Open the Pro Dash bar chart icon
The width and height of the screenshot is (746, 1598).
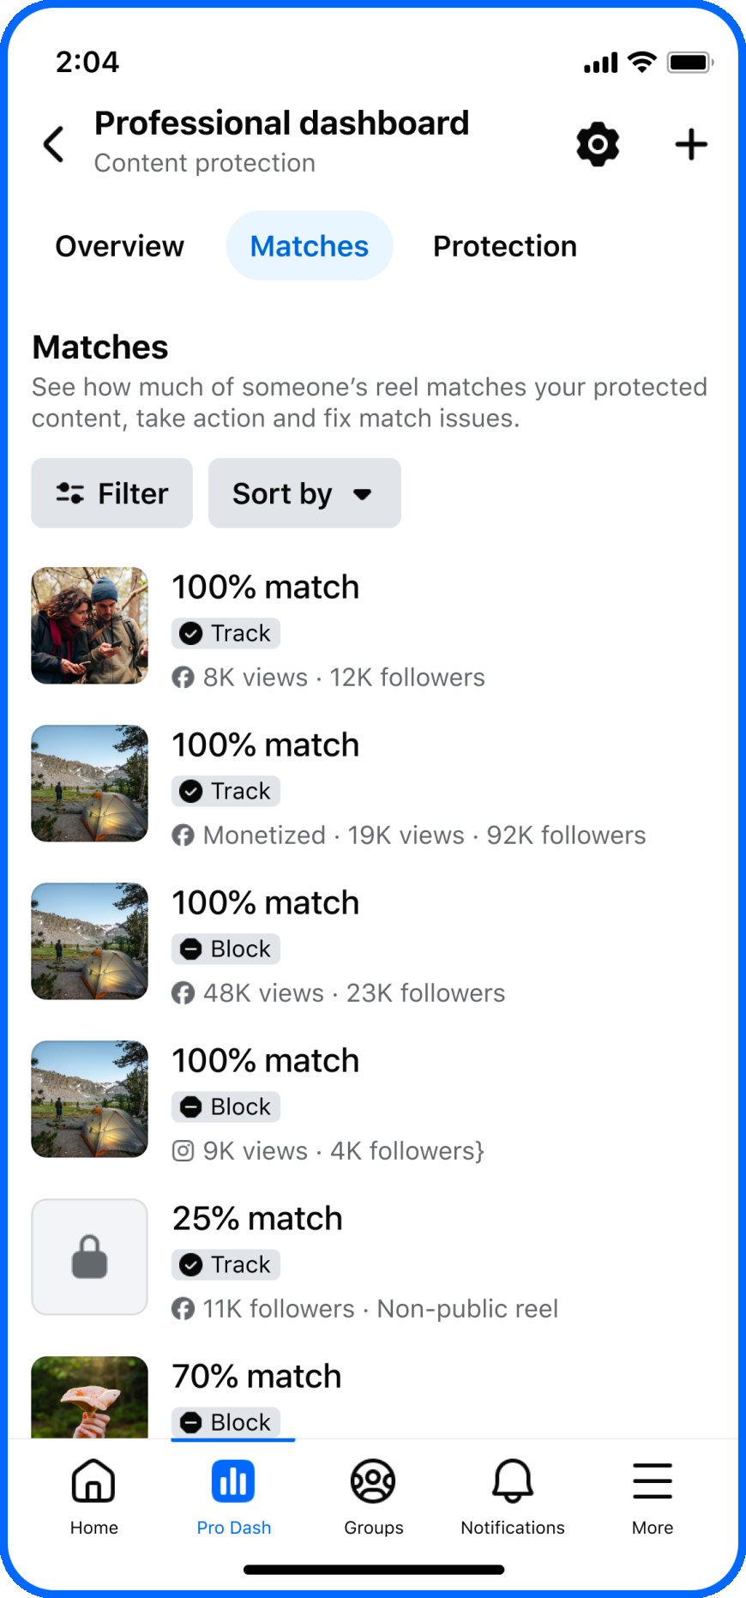233,1481
